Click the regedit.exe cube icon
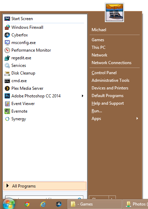148x209 pixels. pos(7,58)
